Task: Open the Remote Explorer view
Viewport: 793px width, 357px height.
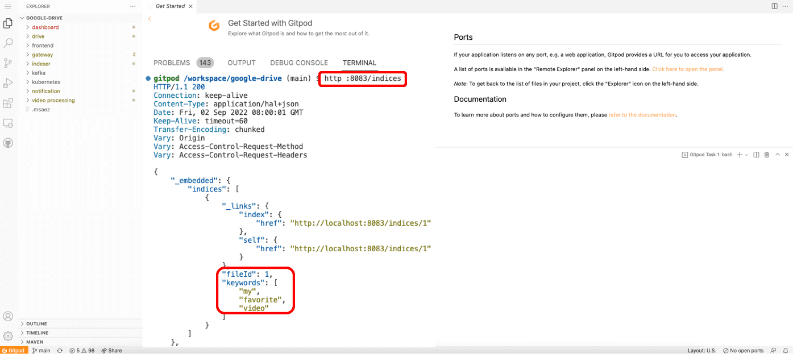Action: click(x=8, y=123)
